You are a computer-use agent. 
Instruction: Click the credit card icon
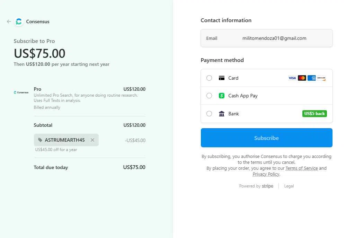[222, 78]
